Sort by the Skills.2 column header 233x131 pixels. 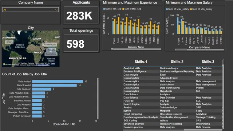coord(177,61)
